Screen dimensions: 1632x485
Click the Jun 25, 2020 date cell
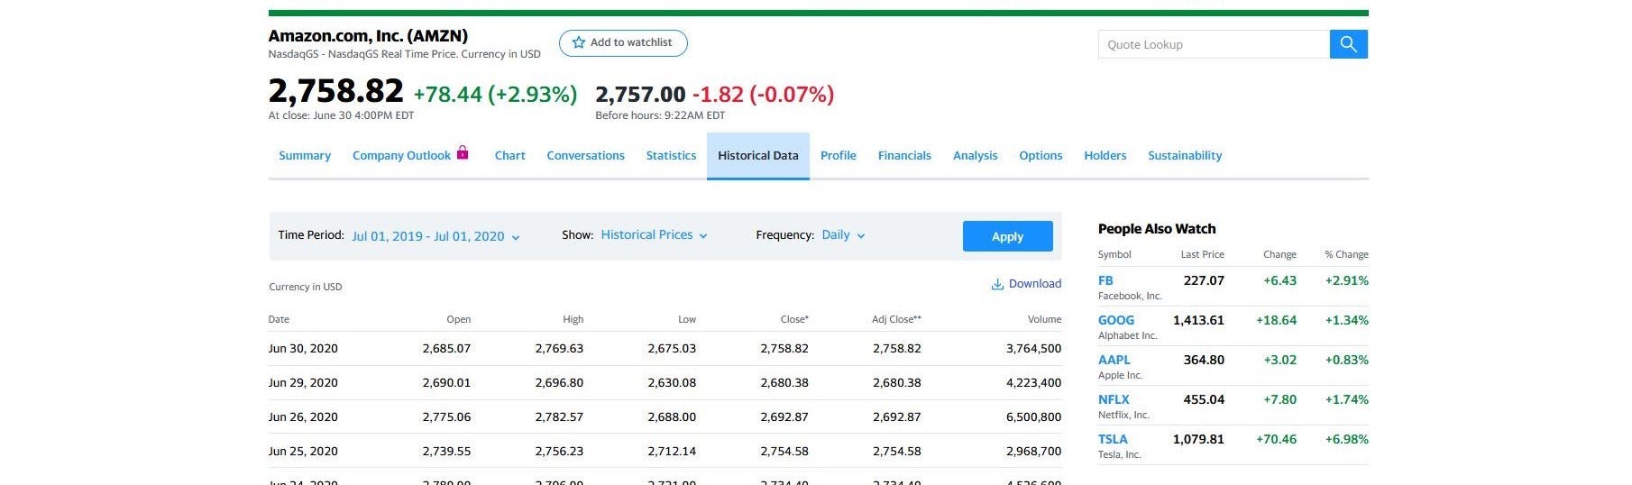coord(303,451)
